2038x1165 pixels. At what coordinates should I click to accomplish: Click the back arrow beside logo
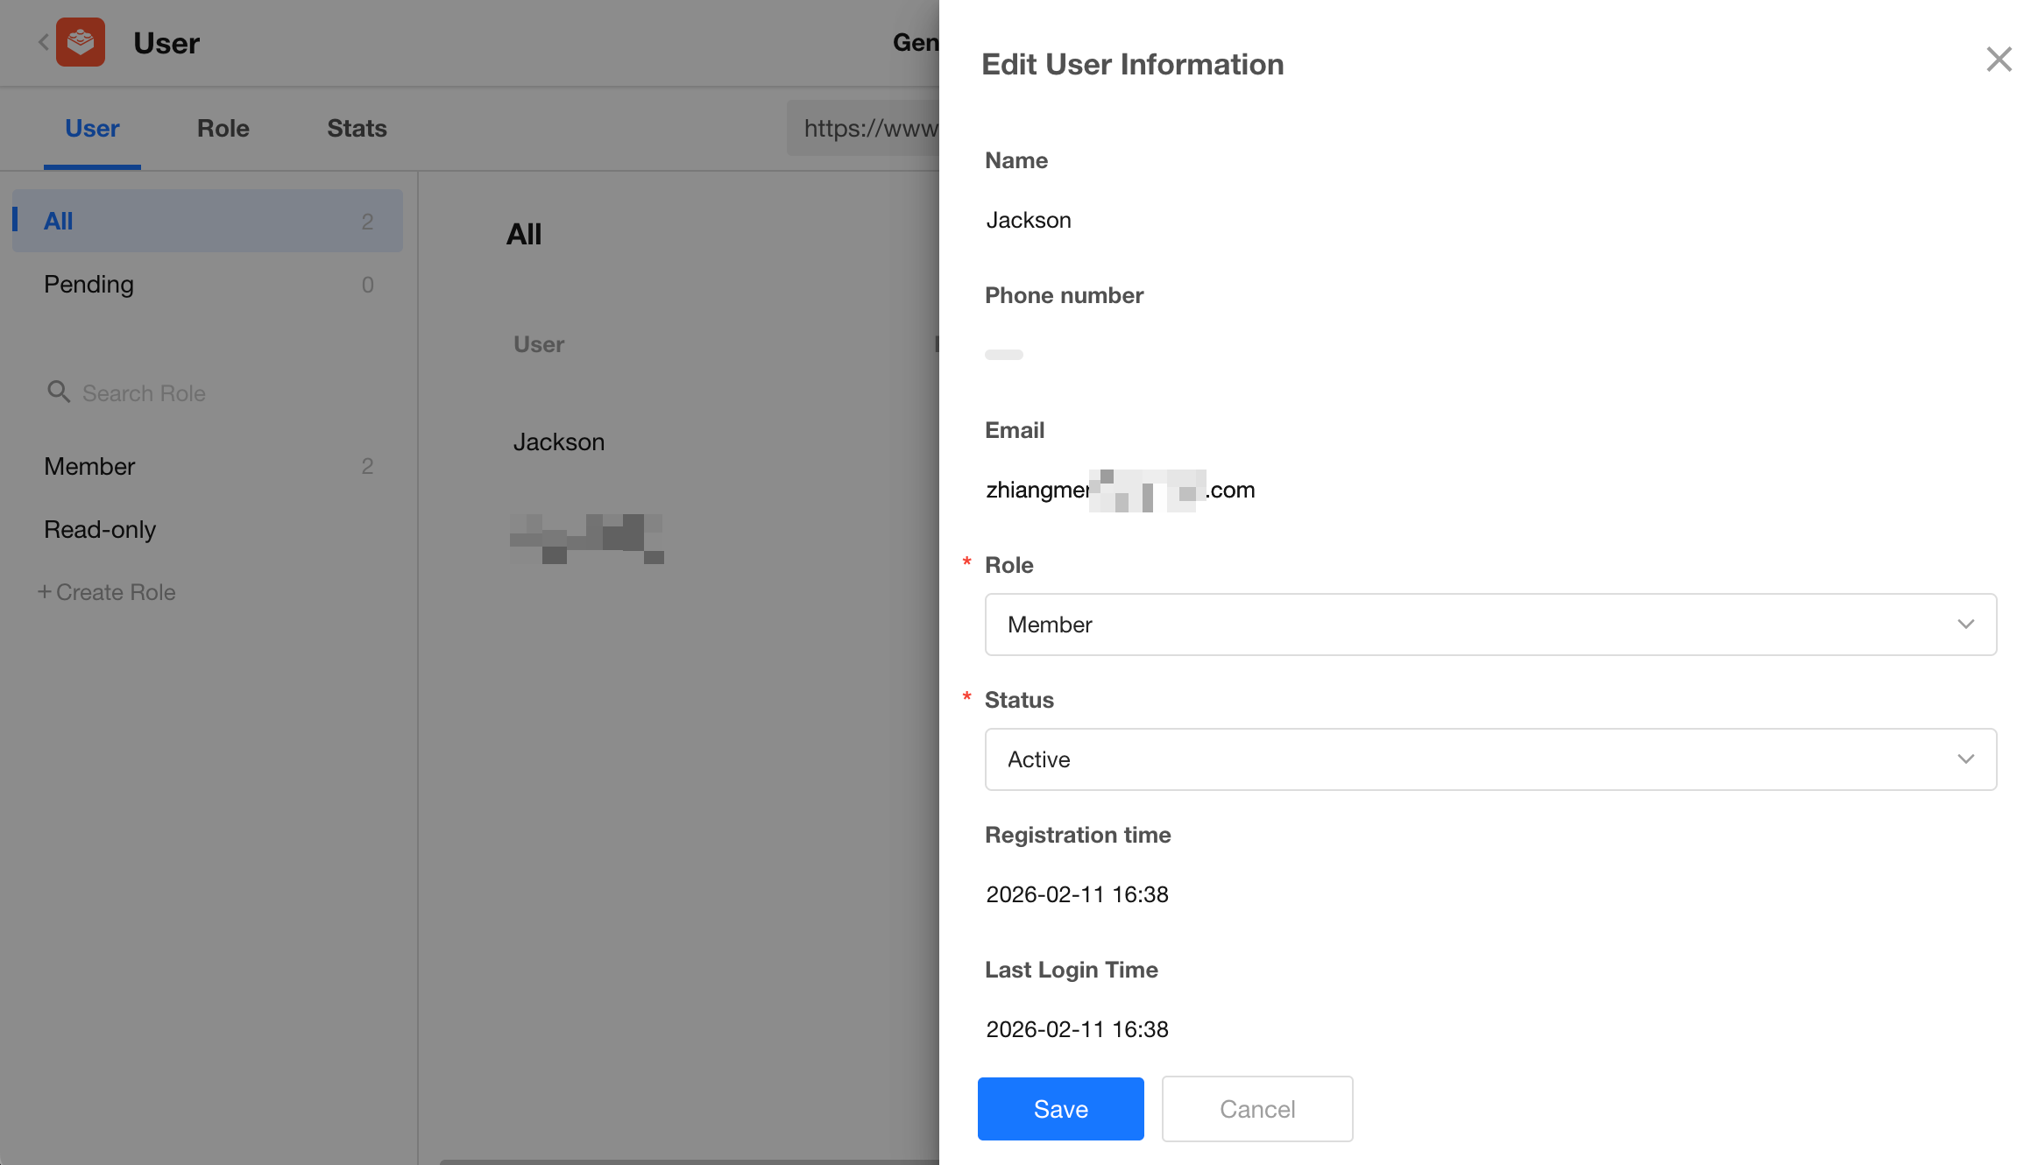pyautogui.click(x=43, y=42)
